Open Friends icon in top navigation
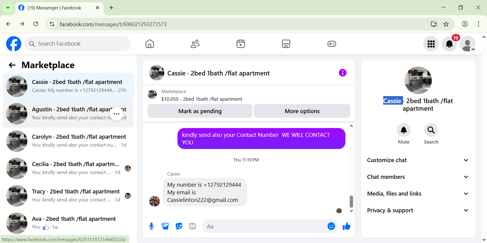The height and width of the screenshot is (243, 487). pos(195,44)
